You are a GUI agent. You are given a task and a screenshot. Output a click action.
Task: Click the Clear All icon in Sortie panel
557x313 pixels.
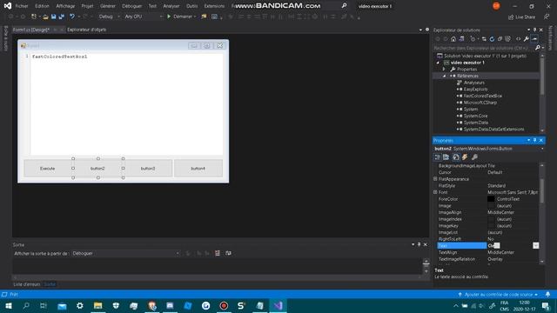pyautogui.click(x=218, y=253)
